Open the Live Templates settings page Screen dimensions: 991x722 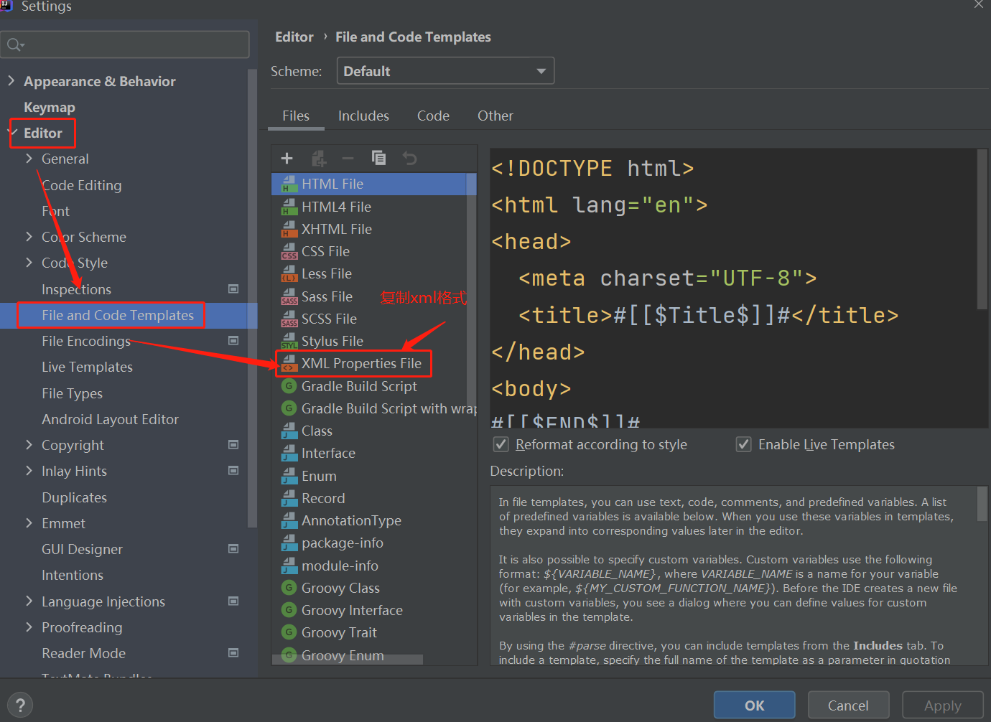[87, 367]
